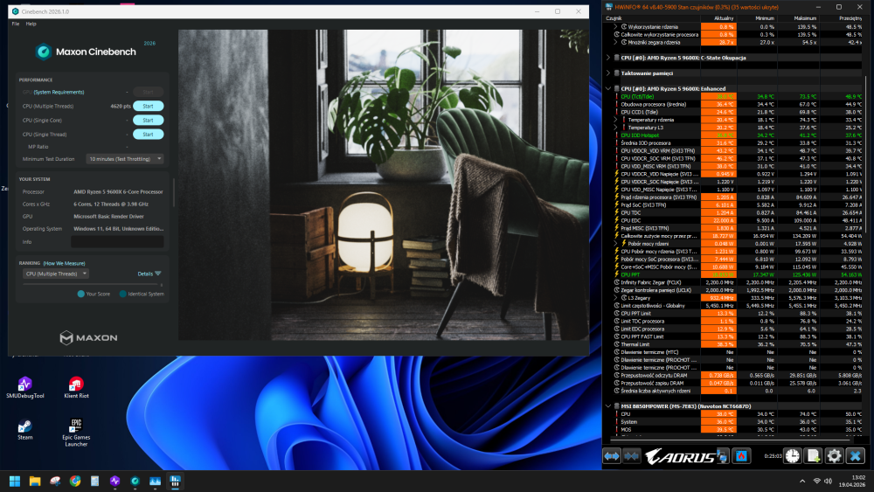Open the Klient Riot desktop shortcut
The image size is (874, 492).
(x=76, y=388)
